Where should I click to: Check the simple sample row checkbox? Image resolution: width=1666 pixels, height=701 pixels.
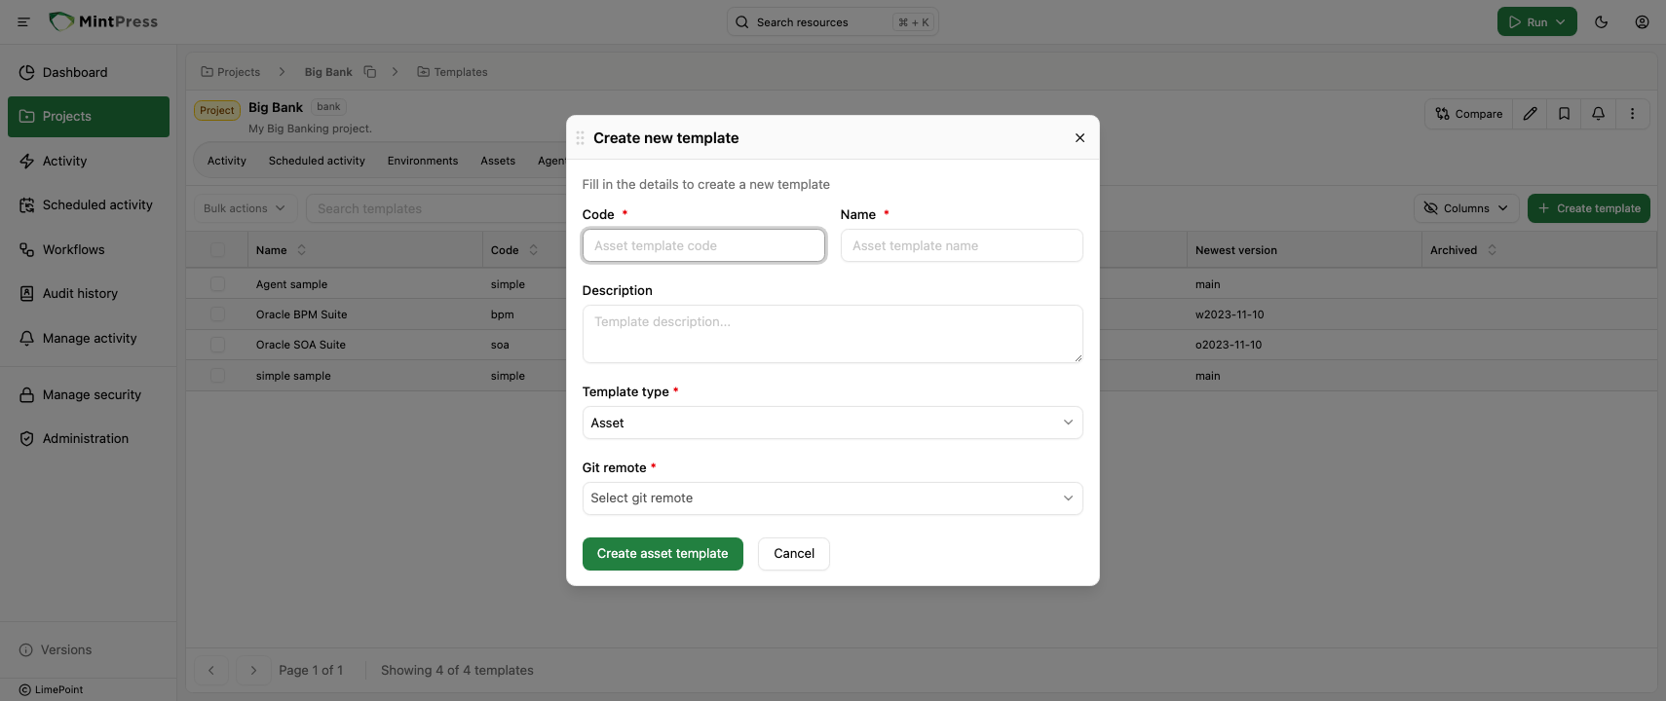point(217,376)
